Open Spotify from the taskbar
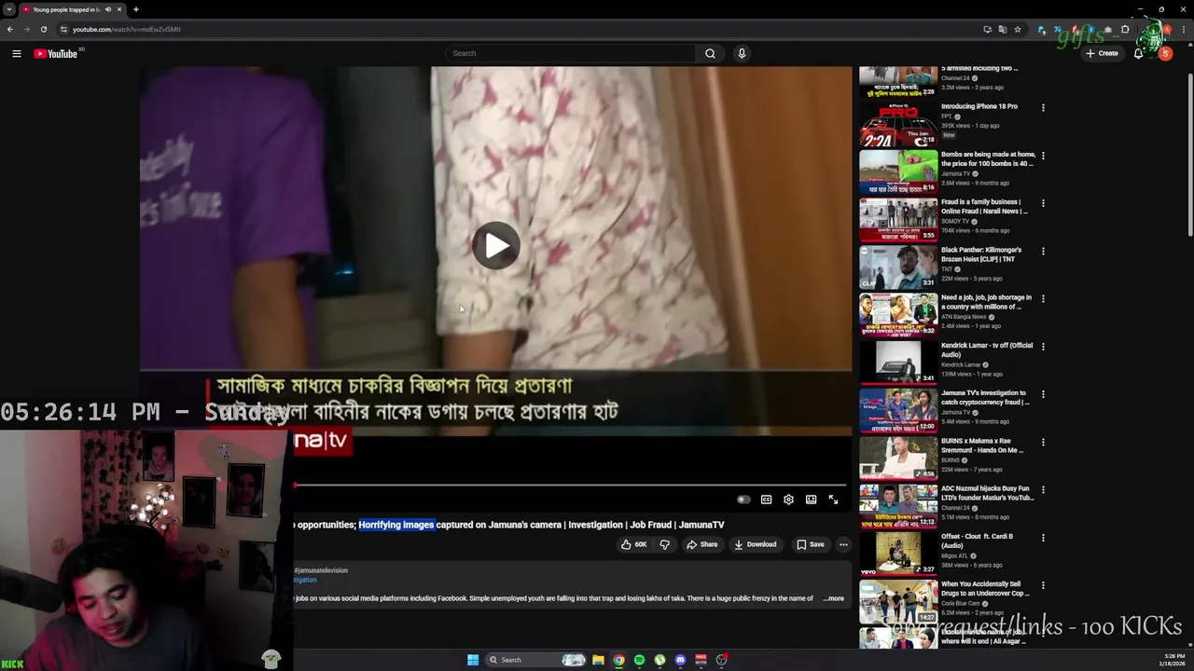Screen dimensions: 1194x671 pyautogui.click(x=639, y=660)
